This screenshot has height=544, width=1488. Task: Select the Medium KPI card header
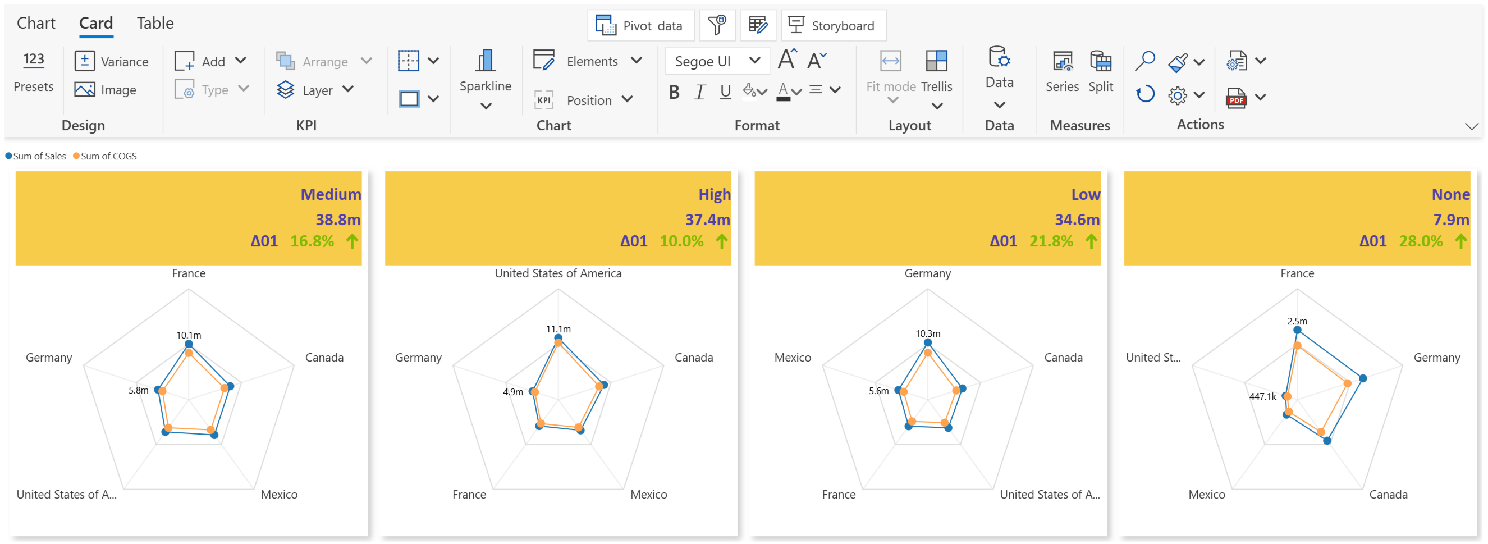click(188, 218)
